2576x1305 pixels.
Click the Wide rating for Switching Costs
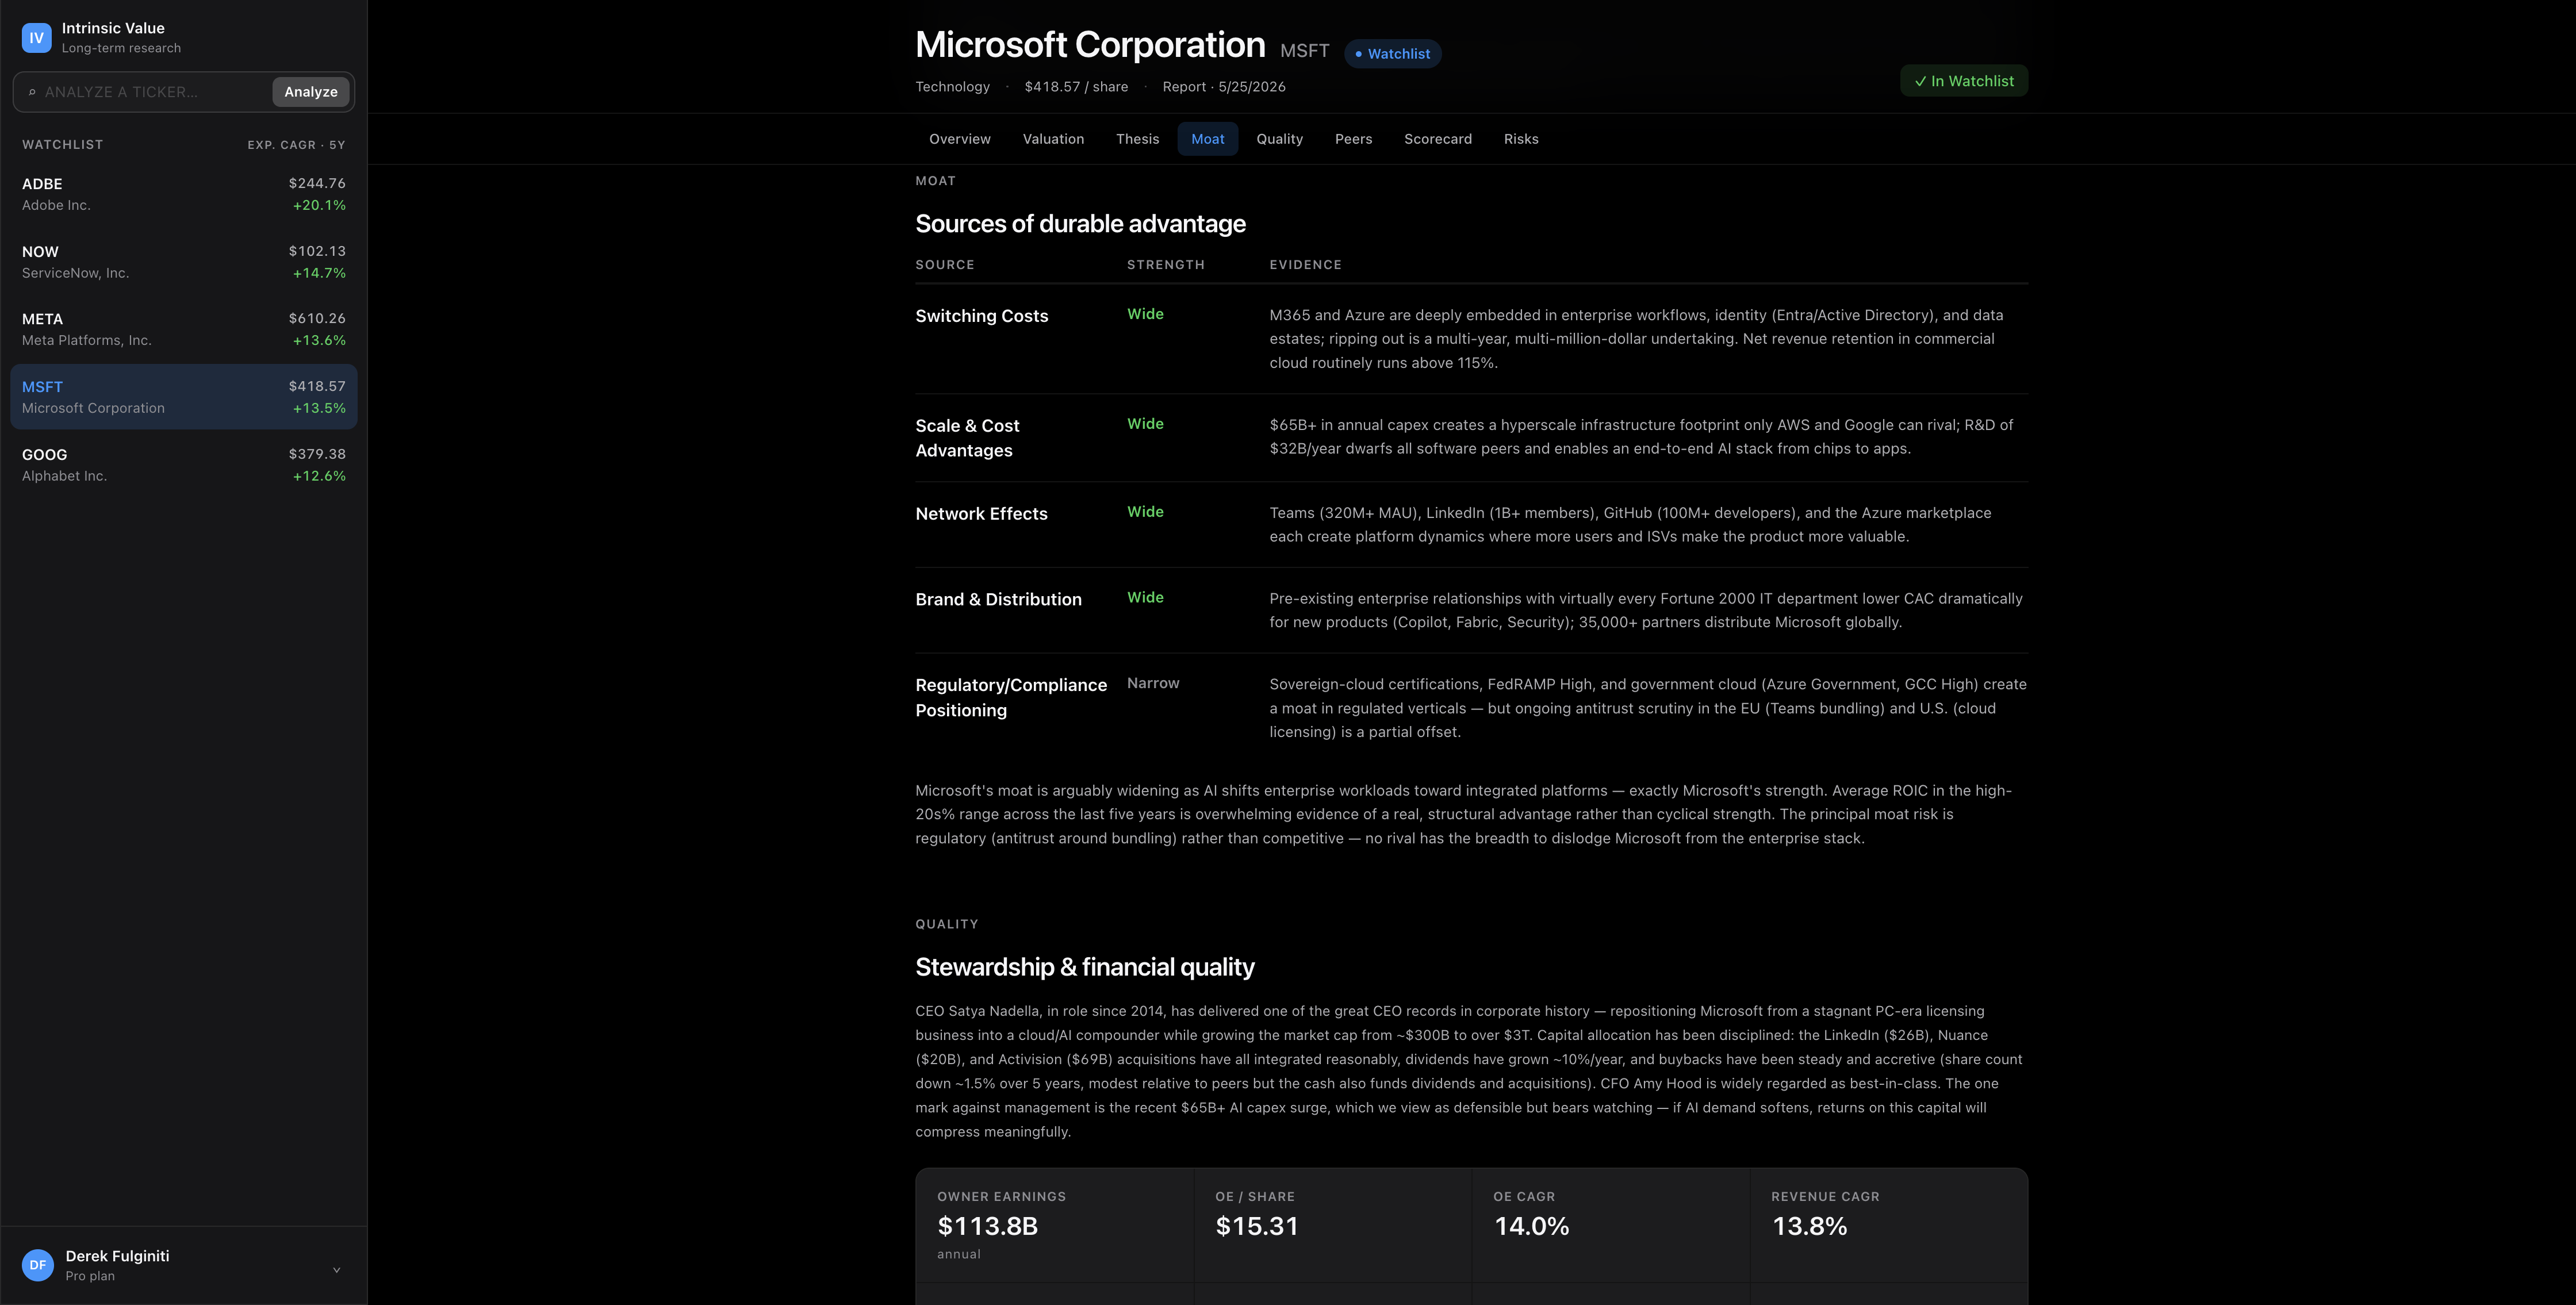pos(1145,314)
